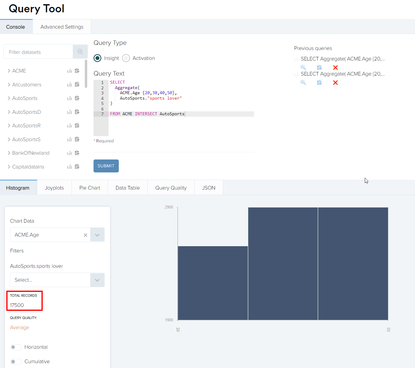Expand the AutoSports dataset tree node
The width and height of the screenshot is (415, 368).
(9, 98)
